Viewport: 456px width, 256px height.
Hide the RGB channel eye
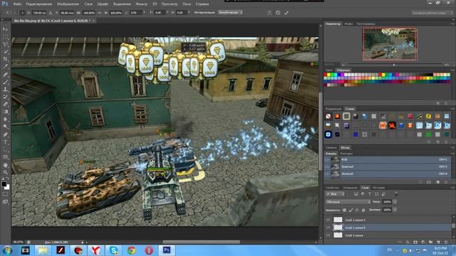click(x=327, y=159)
